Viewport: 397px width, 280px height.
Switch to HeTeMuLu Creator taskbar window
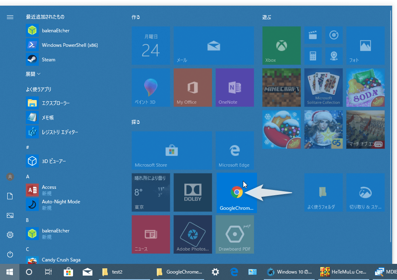[344, 272]
